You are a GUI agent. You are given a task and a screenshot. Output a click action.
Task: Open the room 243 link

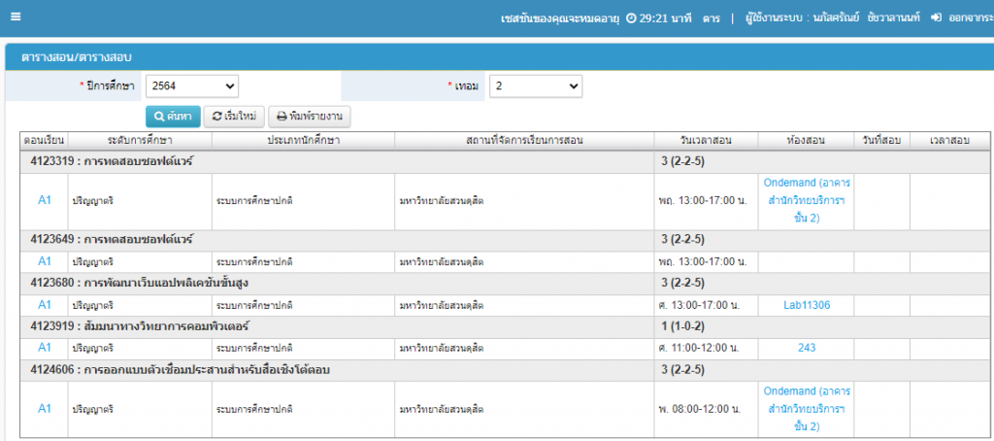click(x=806, y=347)
